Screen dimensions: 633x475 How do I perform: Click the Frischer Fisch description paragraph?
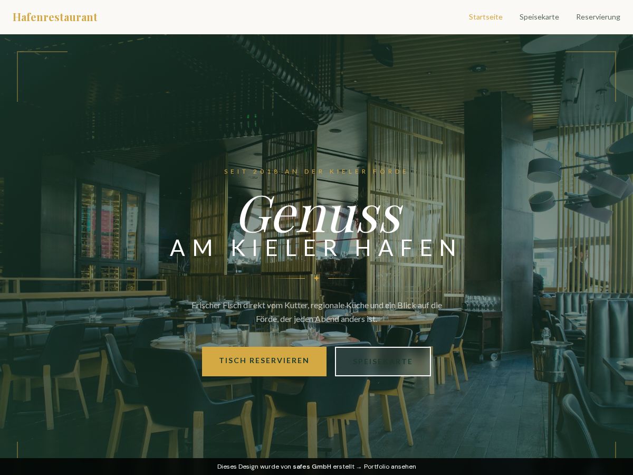[316, 312]
